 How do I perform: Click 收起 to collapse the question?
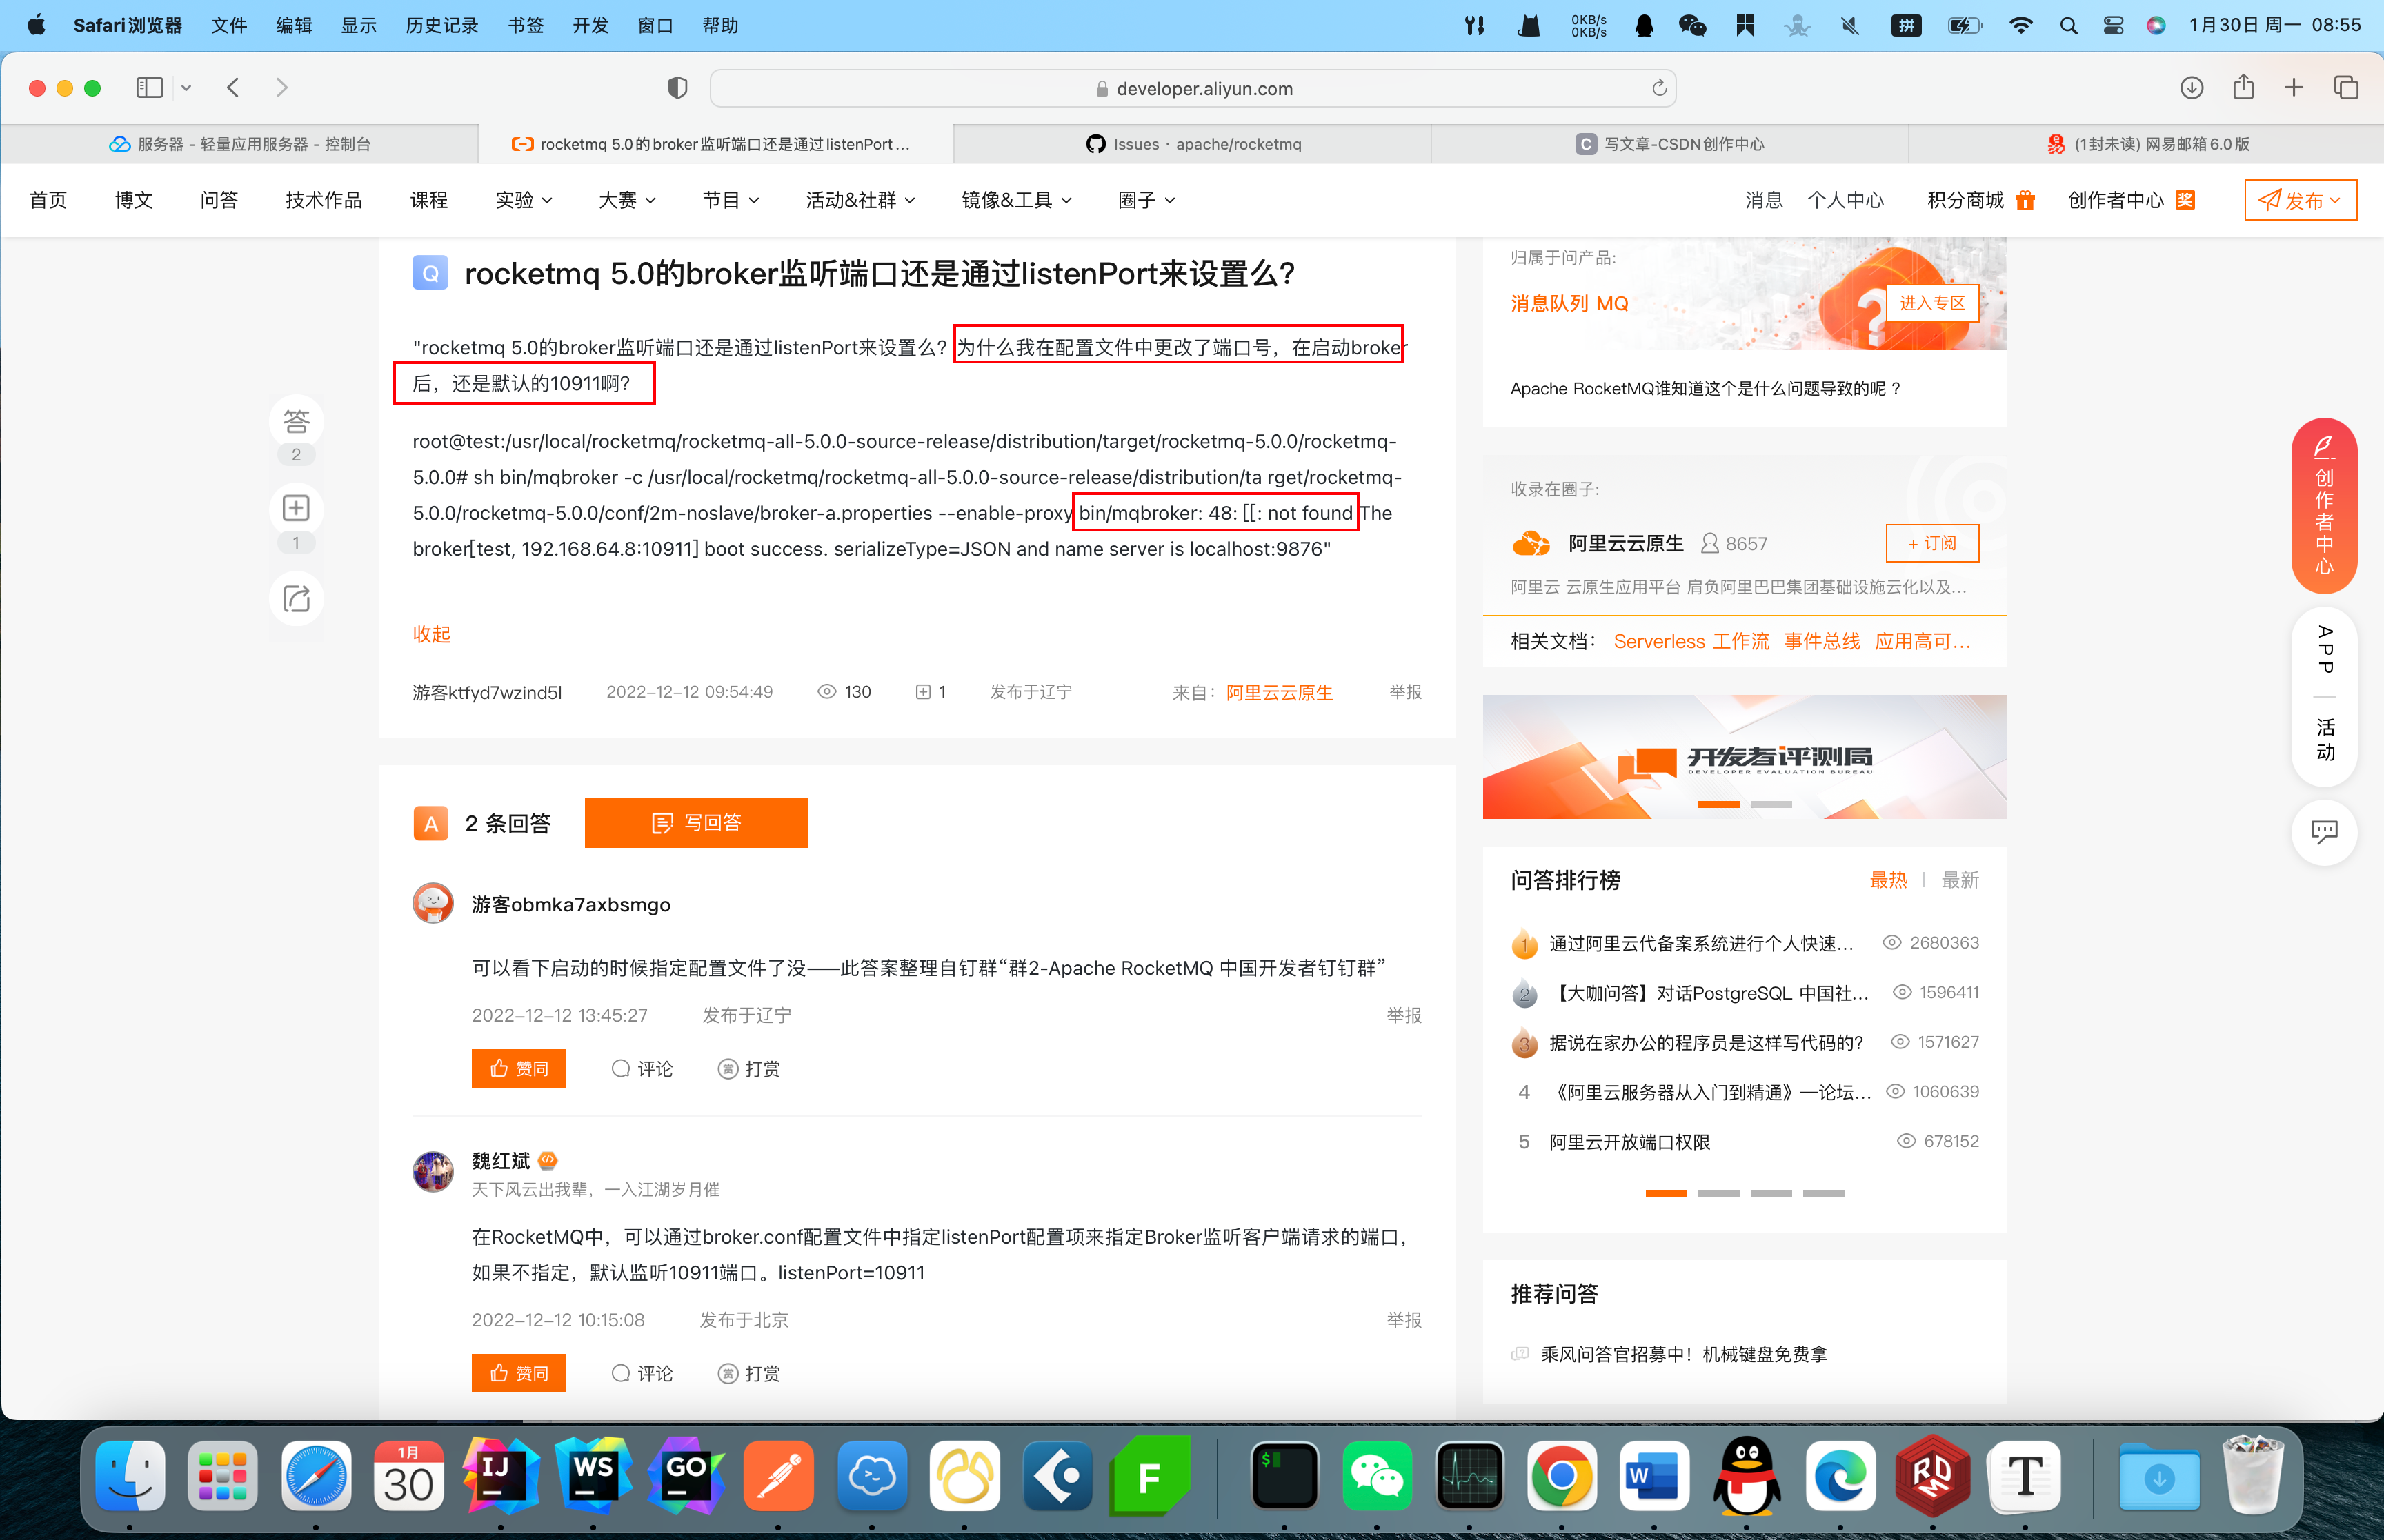(431, 634)
